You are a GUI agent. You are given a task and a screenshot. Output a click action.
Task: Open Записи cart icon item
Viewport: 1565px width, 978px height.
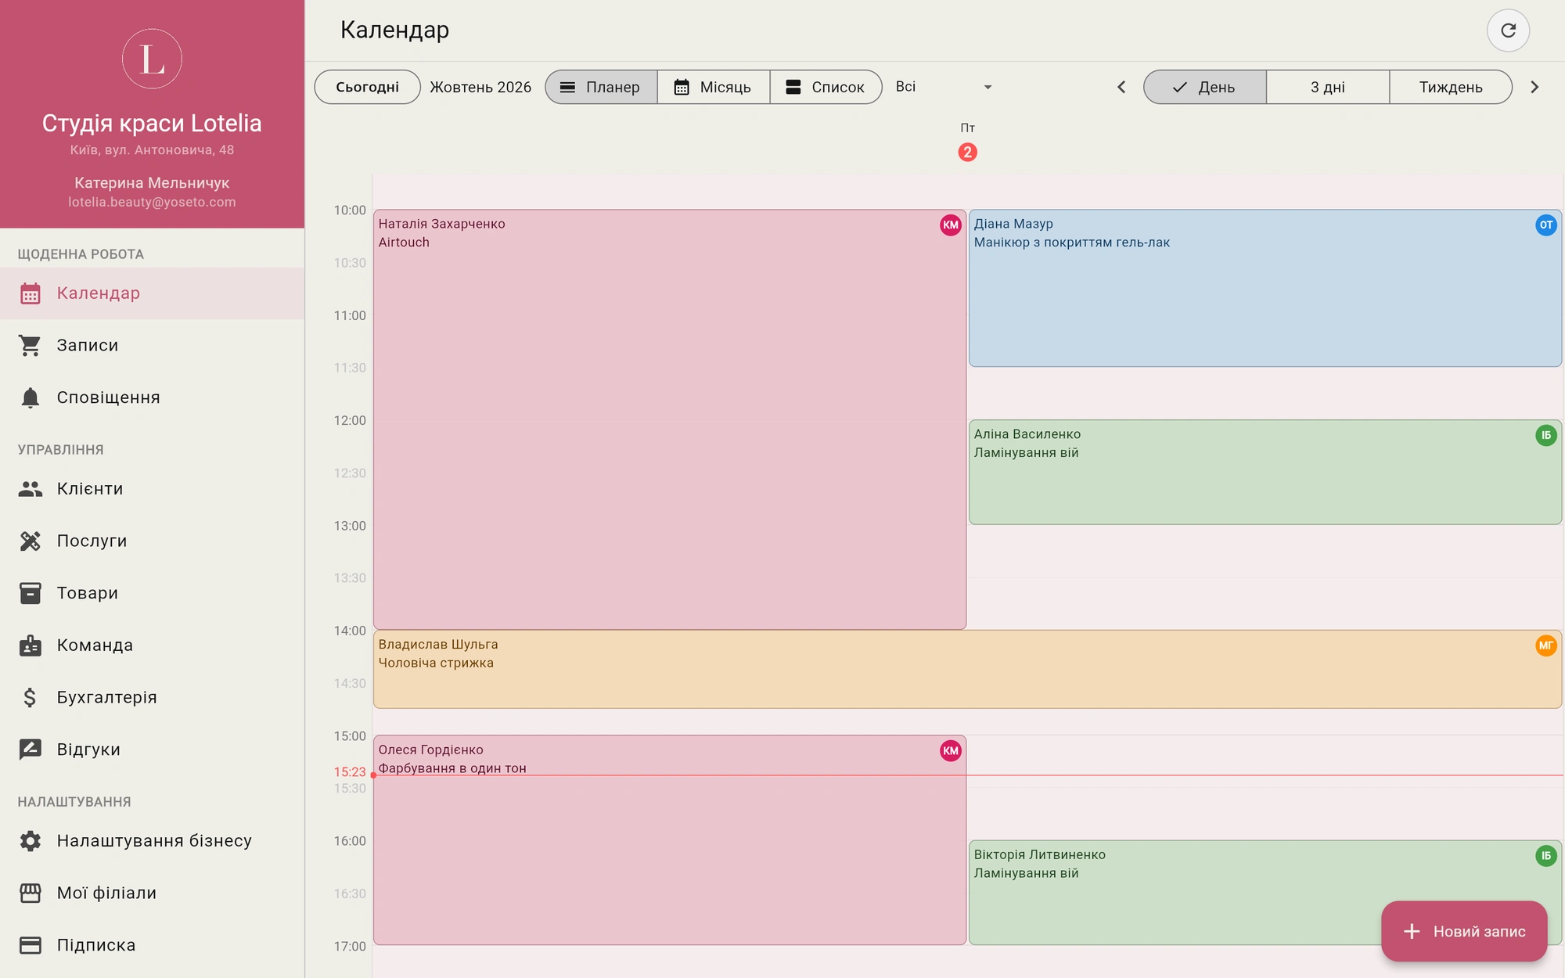pos(152,345)
